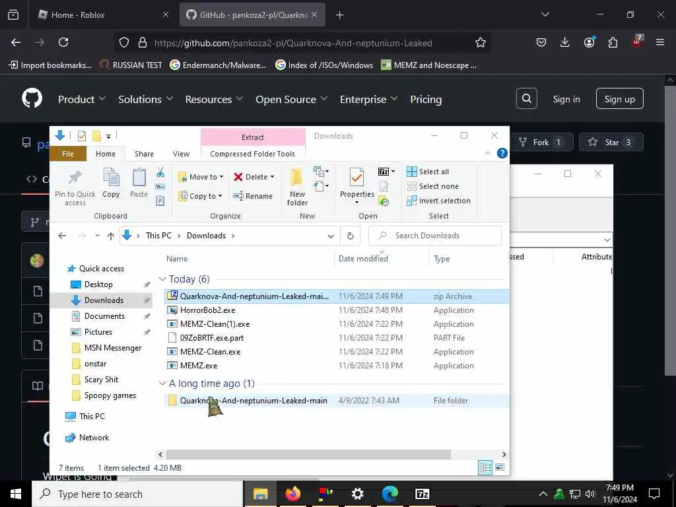Go up one folder level arrow
676x507 pixels.
click(111, 236)
